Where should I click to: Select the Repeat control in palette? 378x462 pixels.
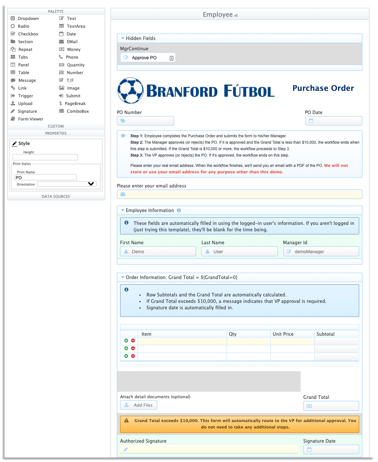(x=21, y=49)
